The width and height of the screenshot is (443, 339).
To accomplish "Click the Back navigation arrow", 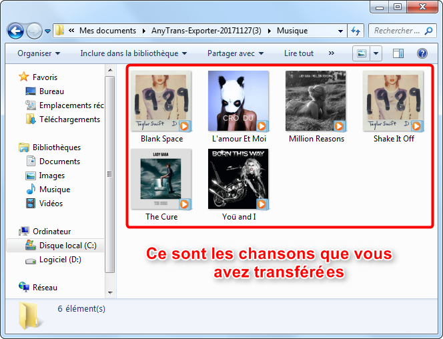I will pos(15,31).
